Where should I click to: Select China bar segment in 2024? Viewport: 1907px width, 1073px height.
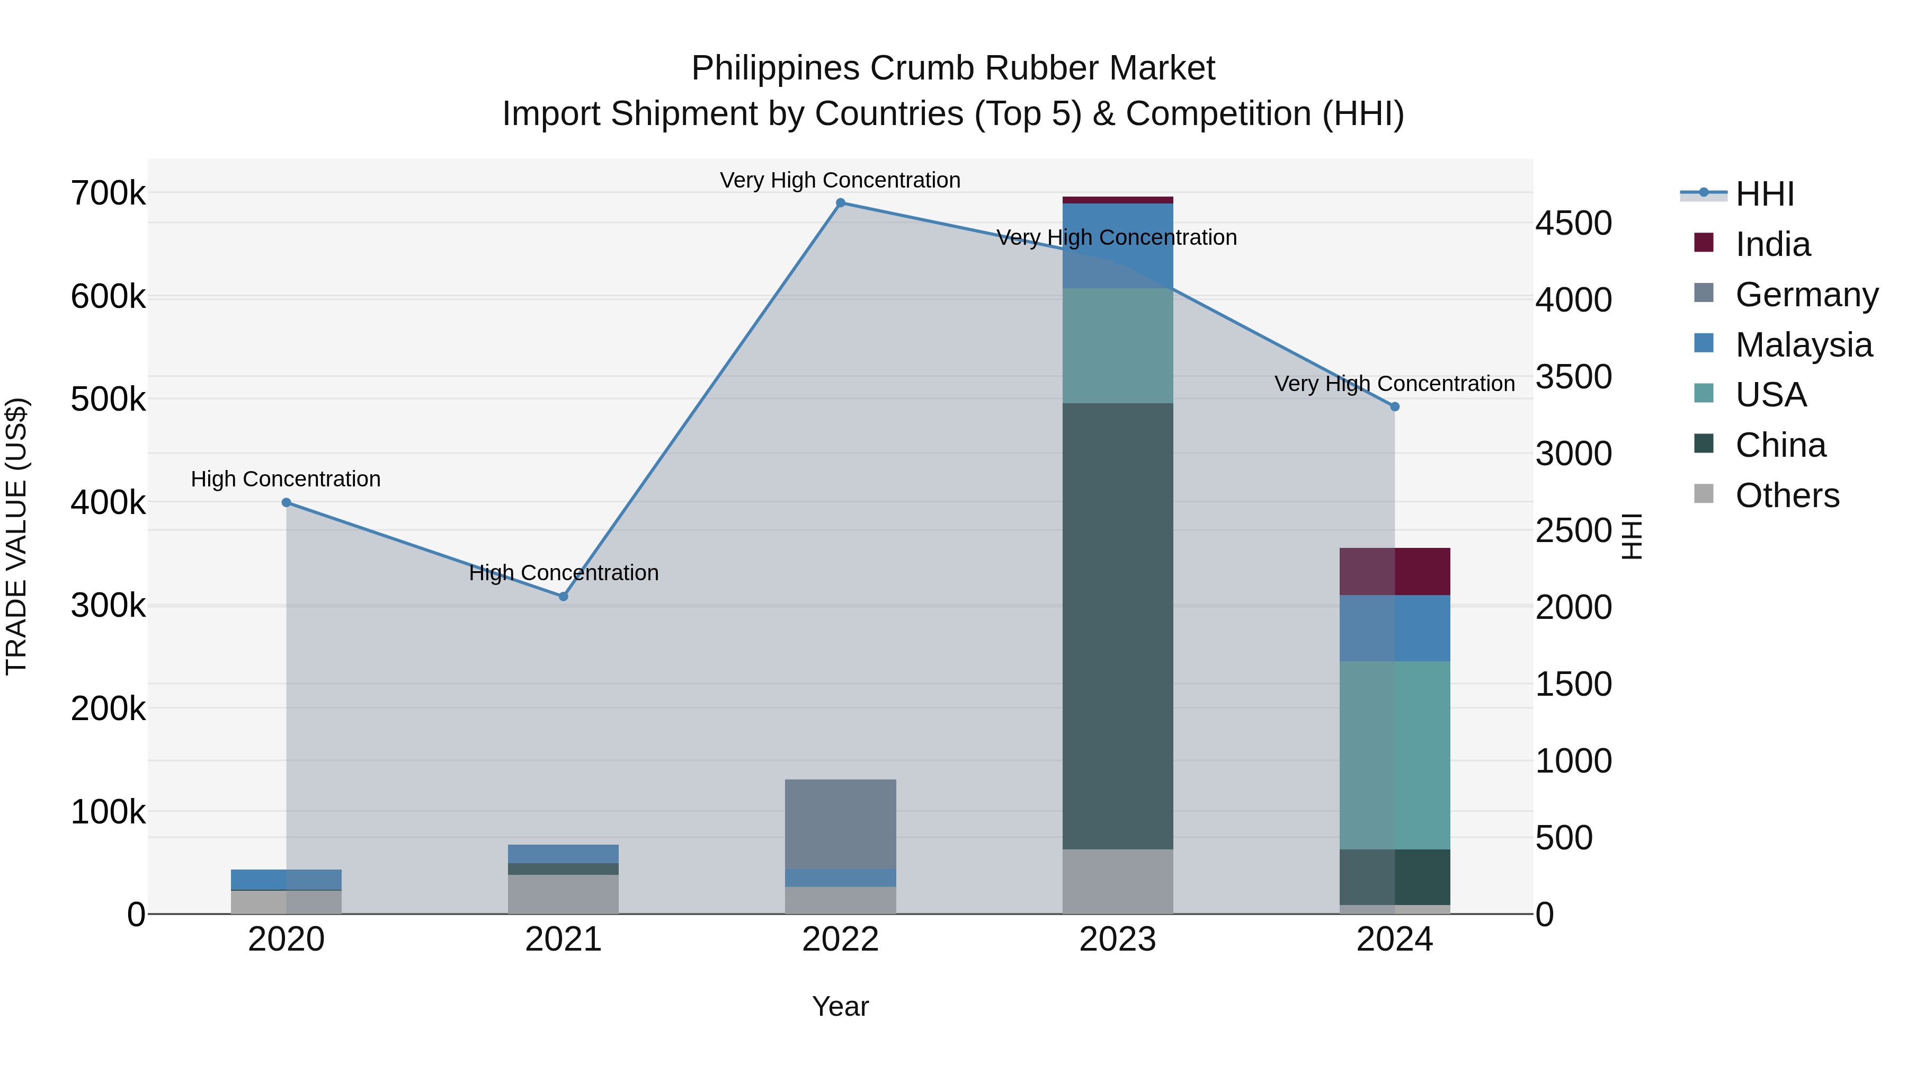click(1395, 877)
